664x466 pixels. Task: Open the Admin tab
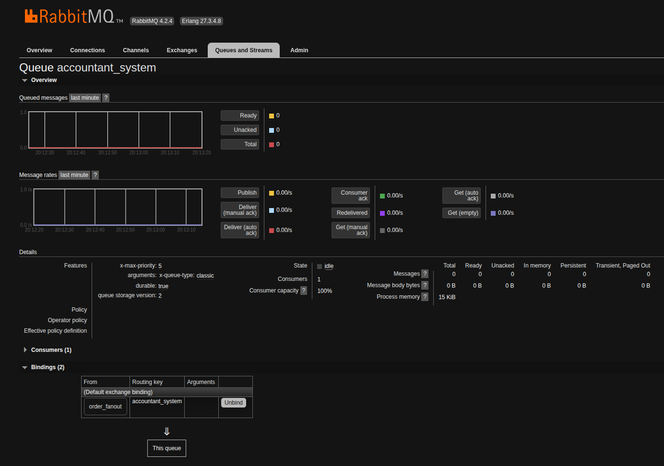pyautogui.click(x=299, y=50)
